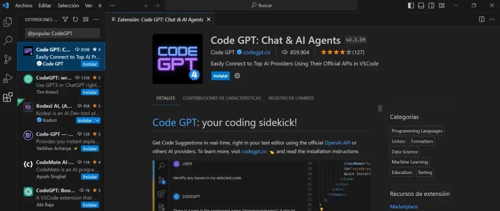Install Kodezi AI extension
Screen dimensions: 500x211
(x=85, y=120)
